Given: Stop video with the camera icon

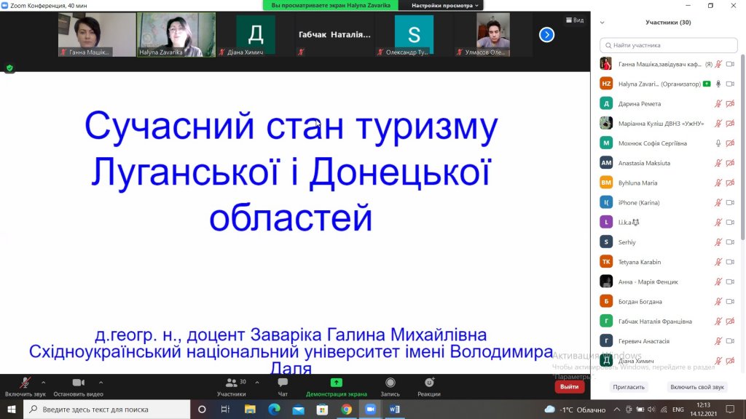Looking at the screenshot, I should coord(79,383).
